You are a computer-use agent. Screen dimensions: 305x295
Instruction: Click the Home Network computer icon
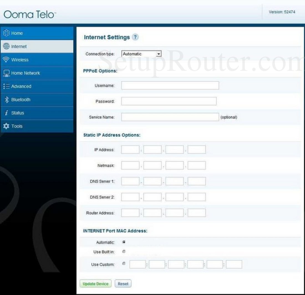[x=6, y=73]
